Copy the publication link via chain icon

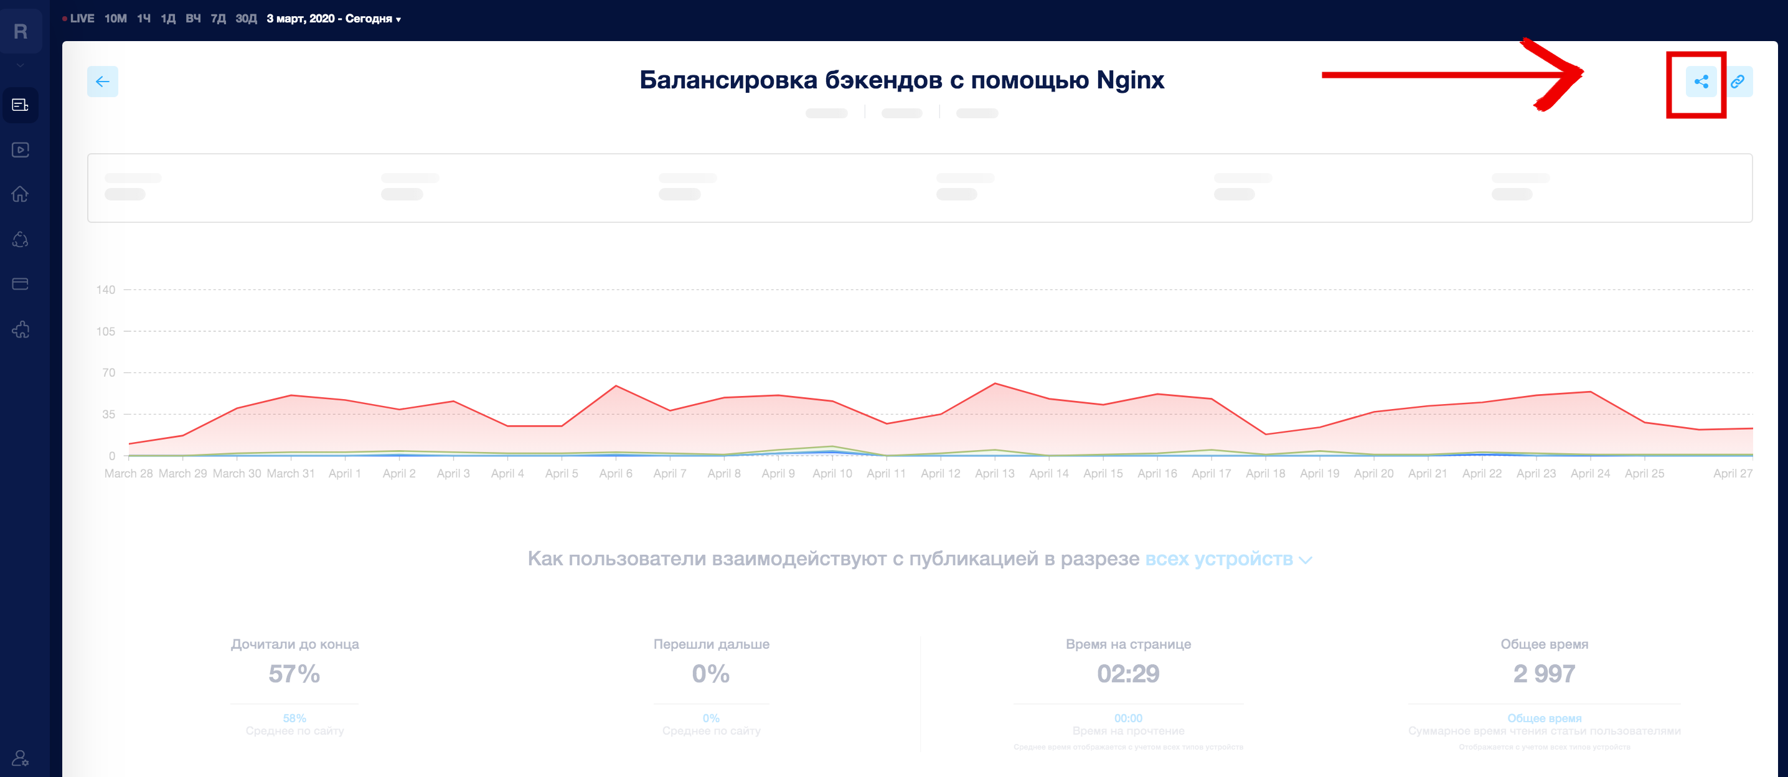1738,82
